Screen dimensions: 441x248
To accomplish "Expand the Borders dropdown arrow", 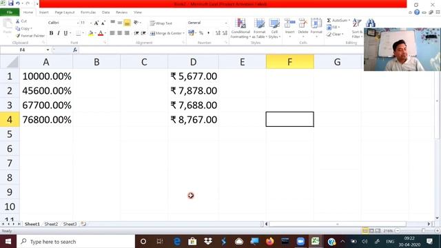I will [83, 33].
